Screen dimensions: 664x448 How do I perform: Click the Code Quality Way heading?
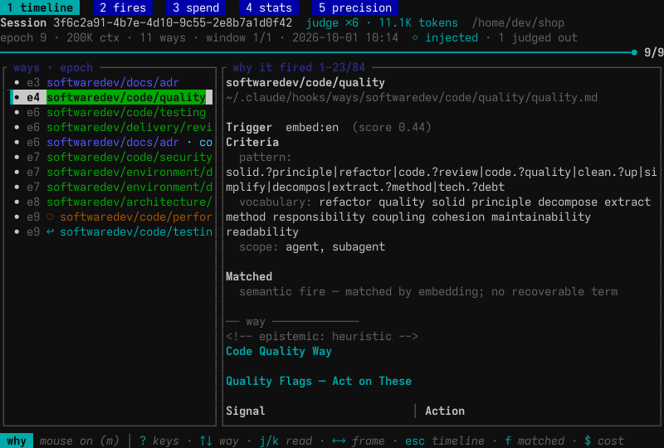pos(279,352)
